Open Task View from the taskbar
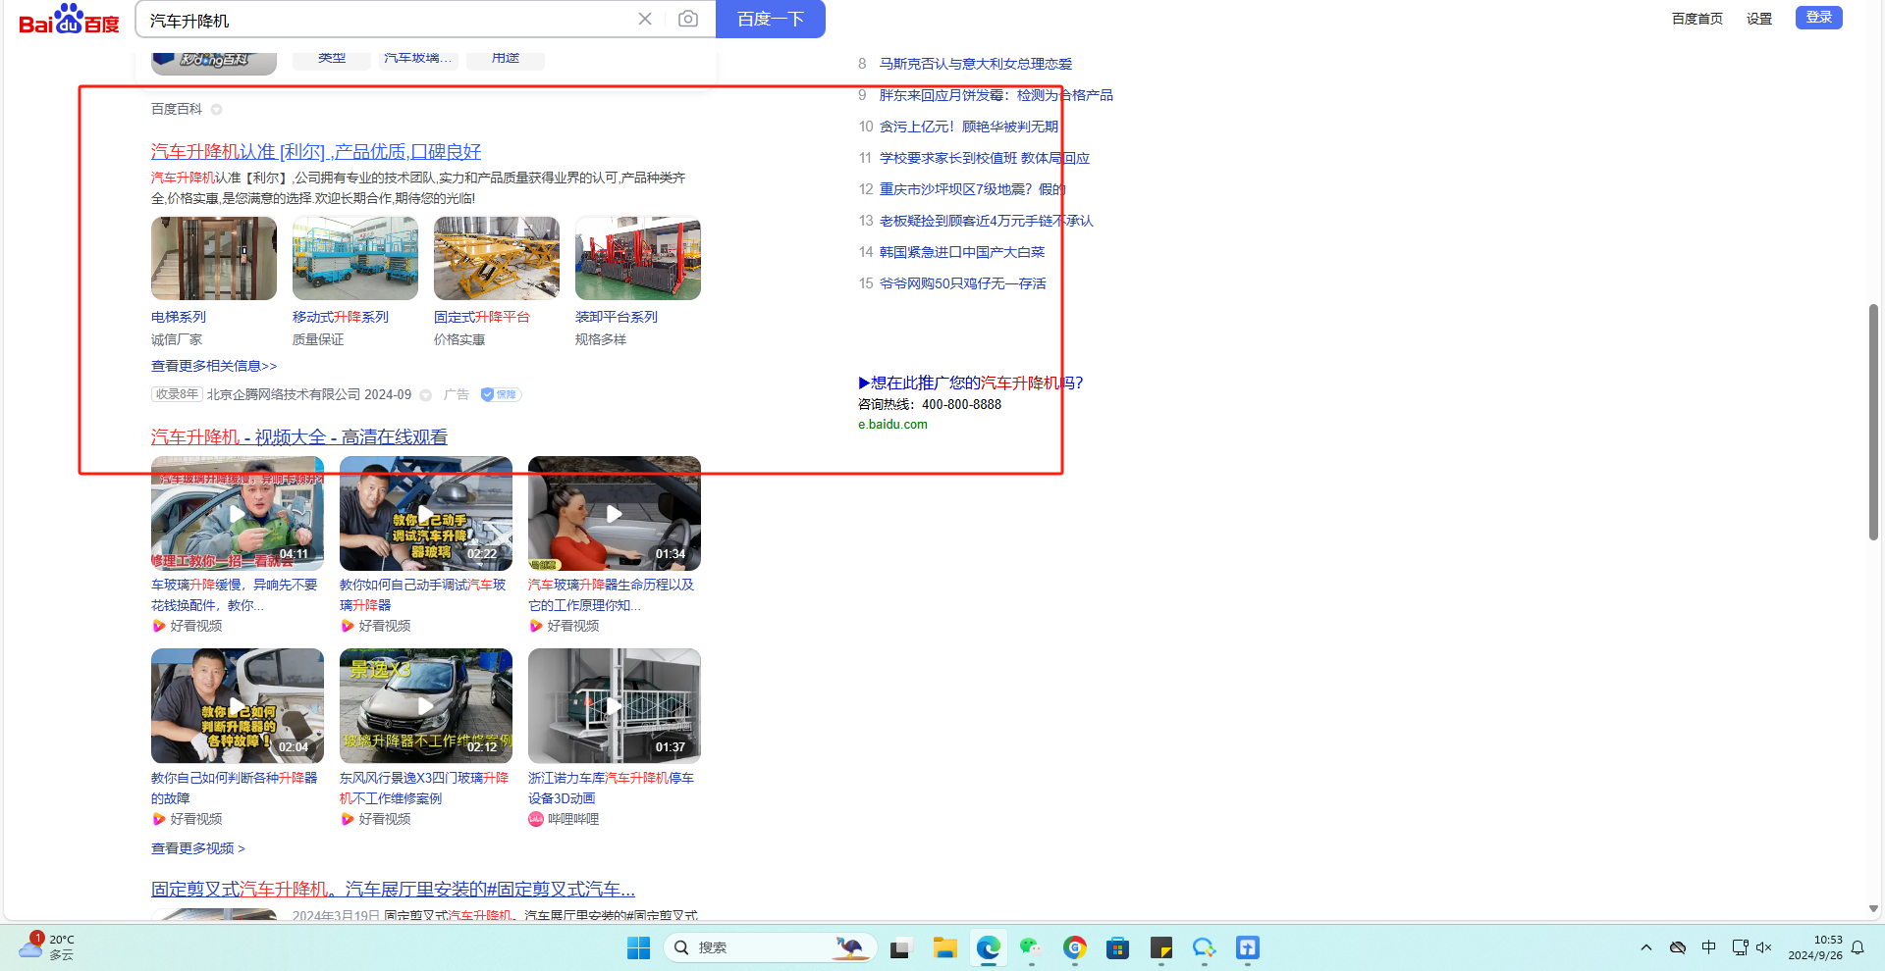This screenshot has width=1885, height=971. pyautogui.click(x=900, y=947)
